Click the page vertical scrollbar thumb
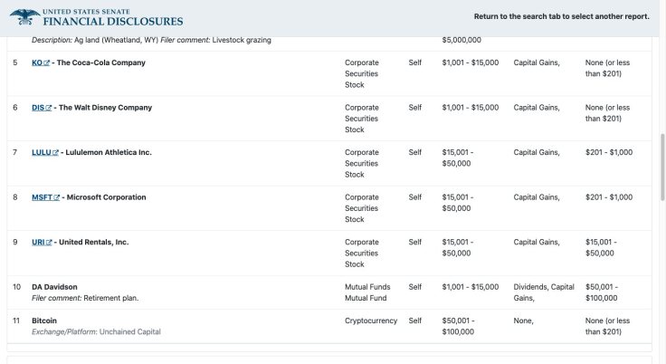This screenshot has height=364, width=666. click(x=662, y=168)
